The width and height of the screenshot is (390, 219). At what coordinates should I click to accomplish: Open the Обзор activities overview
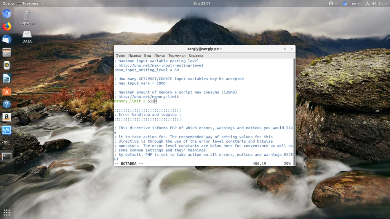pos(8,3)
